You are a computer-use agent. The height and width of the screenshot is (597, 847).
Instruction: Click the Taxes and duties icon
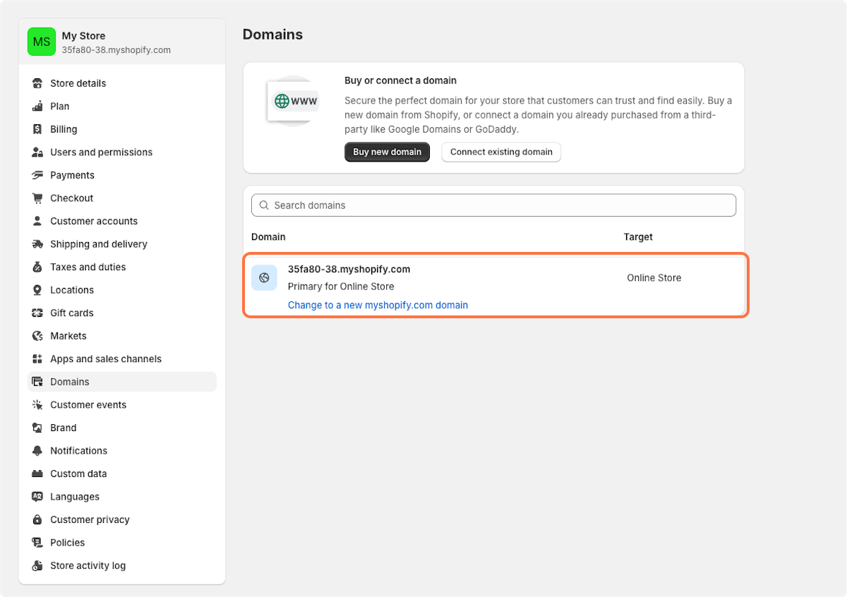(x=37, y=267)
